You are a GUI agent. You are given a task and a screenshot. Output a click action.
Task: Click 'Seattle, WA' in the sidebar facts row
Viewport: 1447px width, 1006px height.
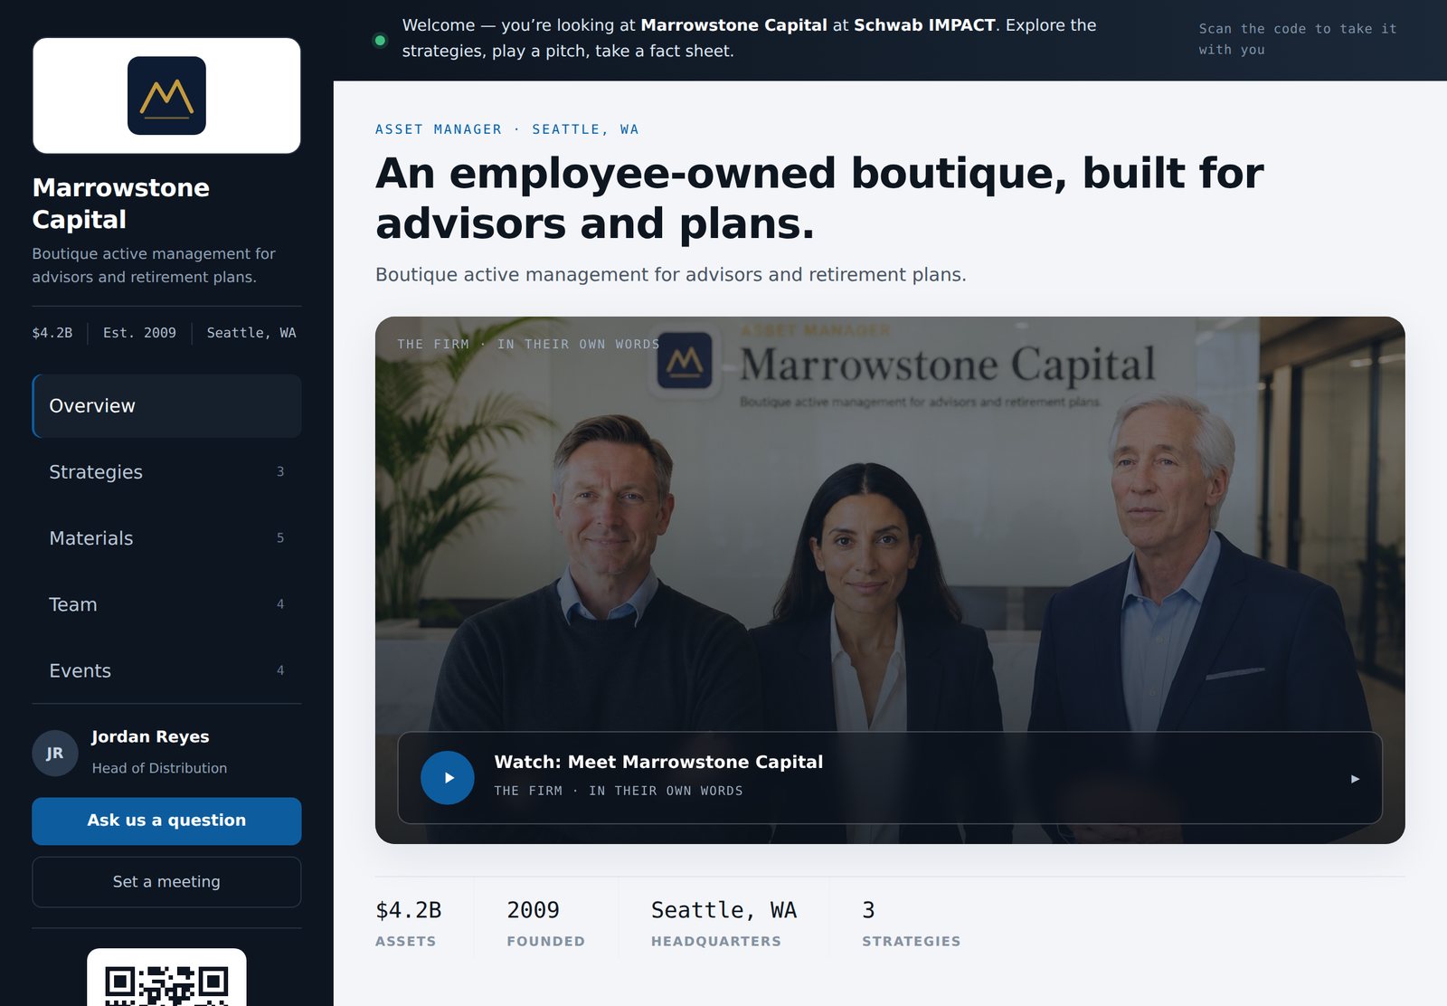pos(251,333)
